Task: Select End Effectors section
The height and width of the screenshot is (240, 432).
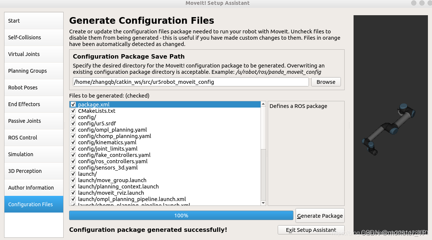Action: coord(33,104)
